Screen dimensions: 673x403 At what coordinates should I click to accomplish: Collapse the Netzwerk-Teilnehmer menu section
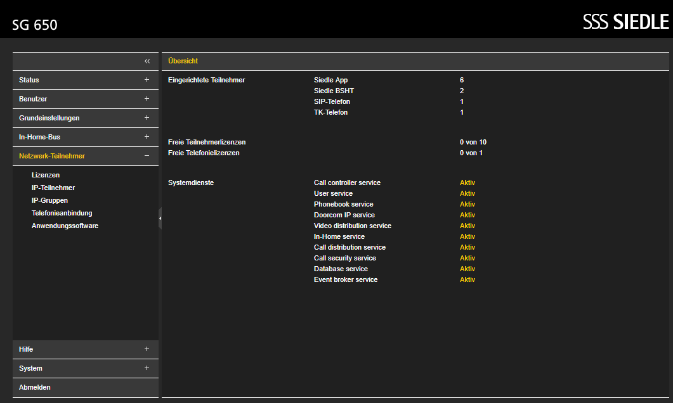(x=86, y=156)
